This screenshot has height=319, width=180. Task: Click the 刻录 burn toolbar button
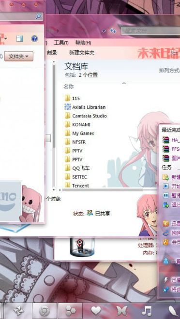pyautogui.click(x=52, y=53)
